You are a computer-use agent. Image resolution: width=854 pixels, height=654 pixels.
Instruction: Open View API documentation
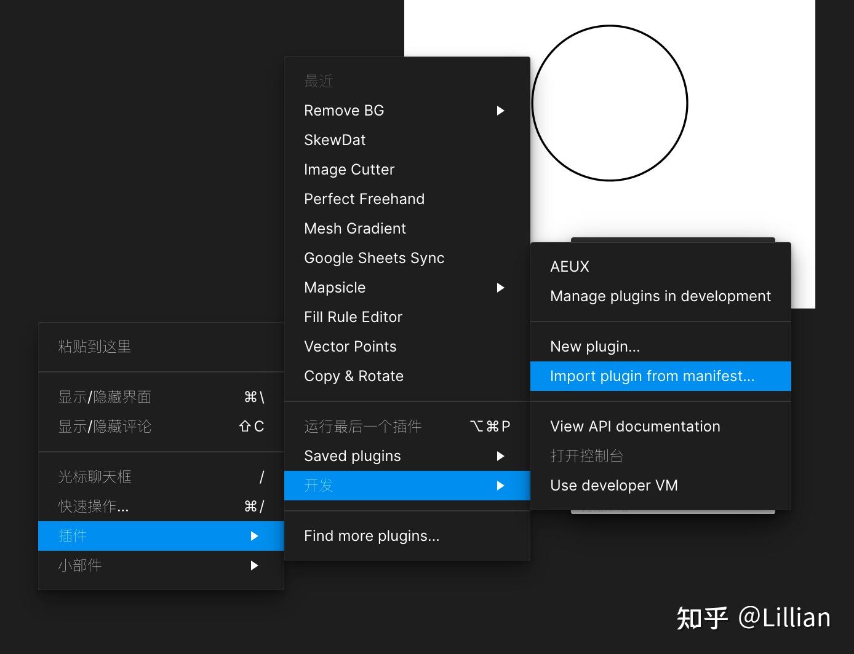(635, 426)
